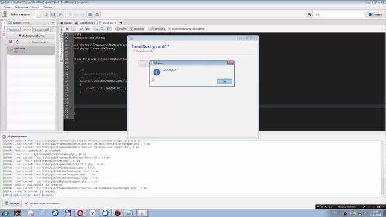Open the Проект menu
The image size is (386, 217).
pos(7,7)
